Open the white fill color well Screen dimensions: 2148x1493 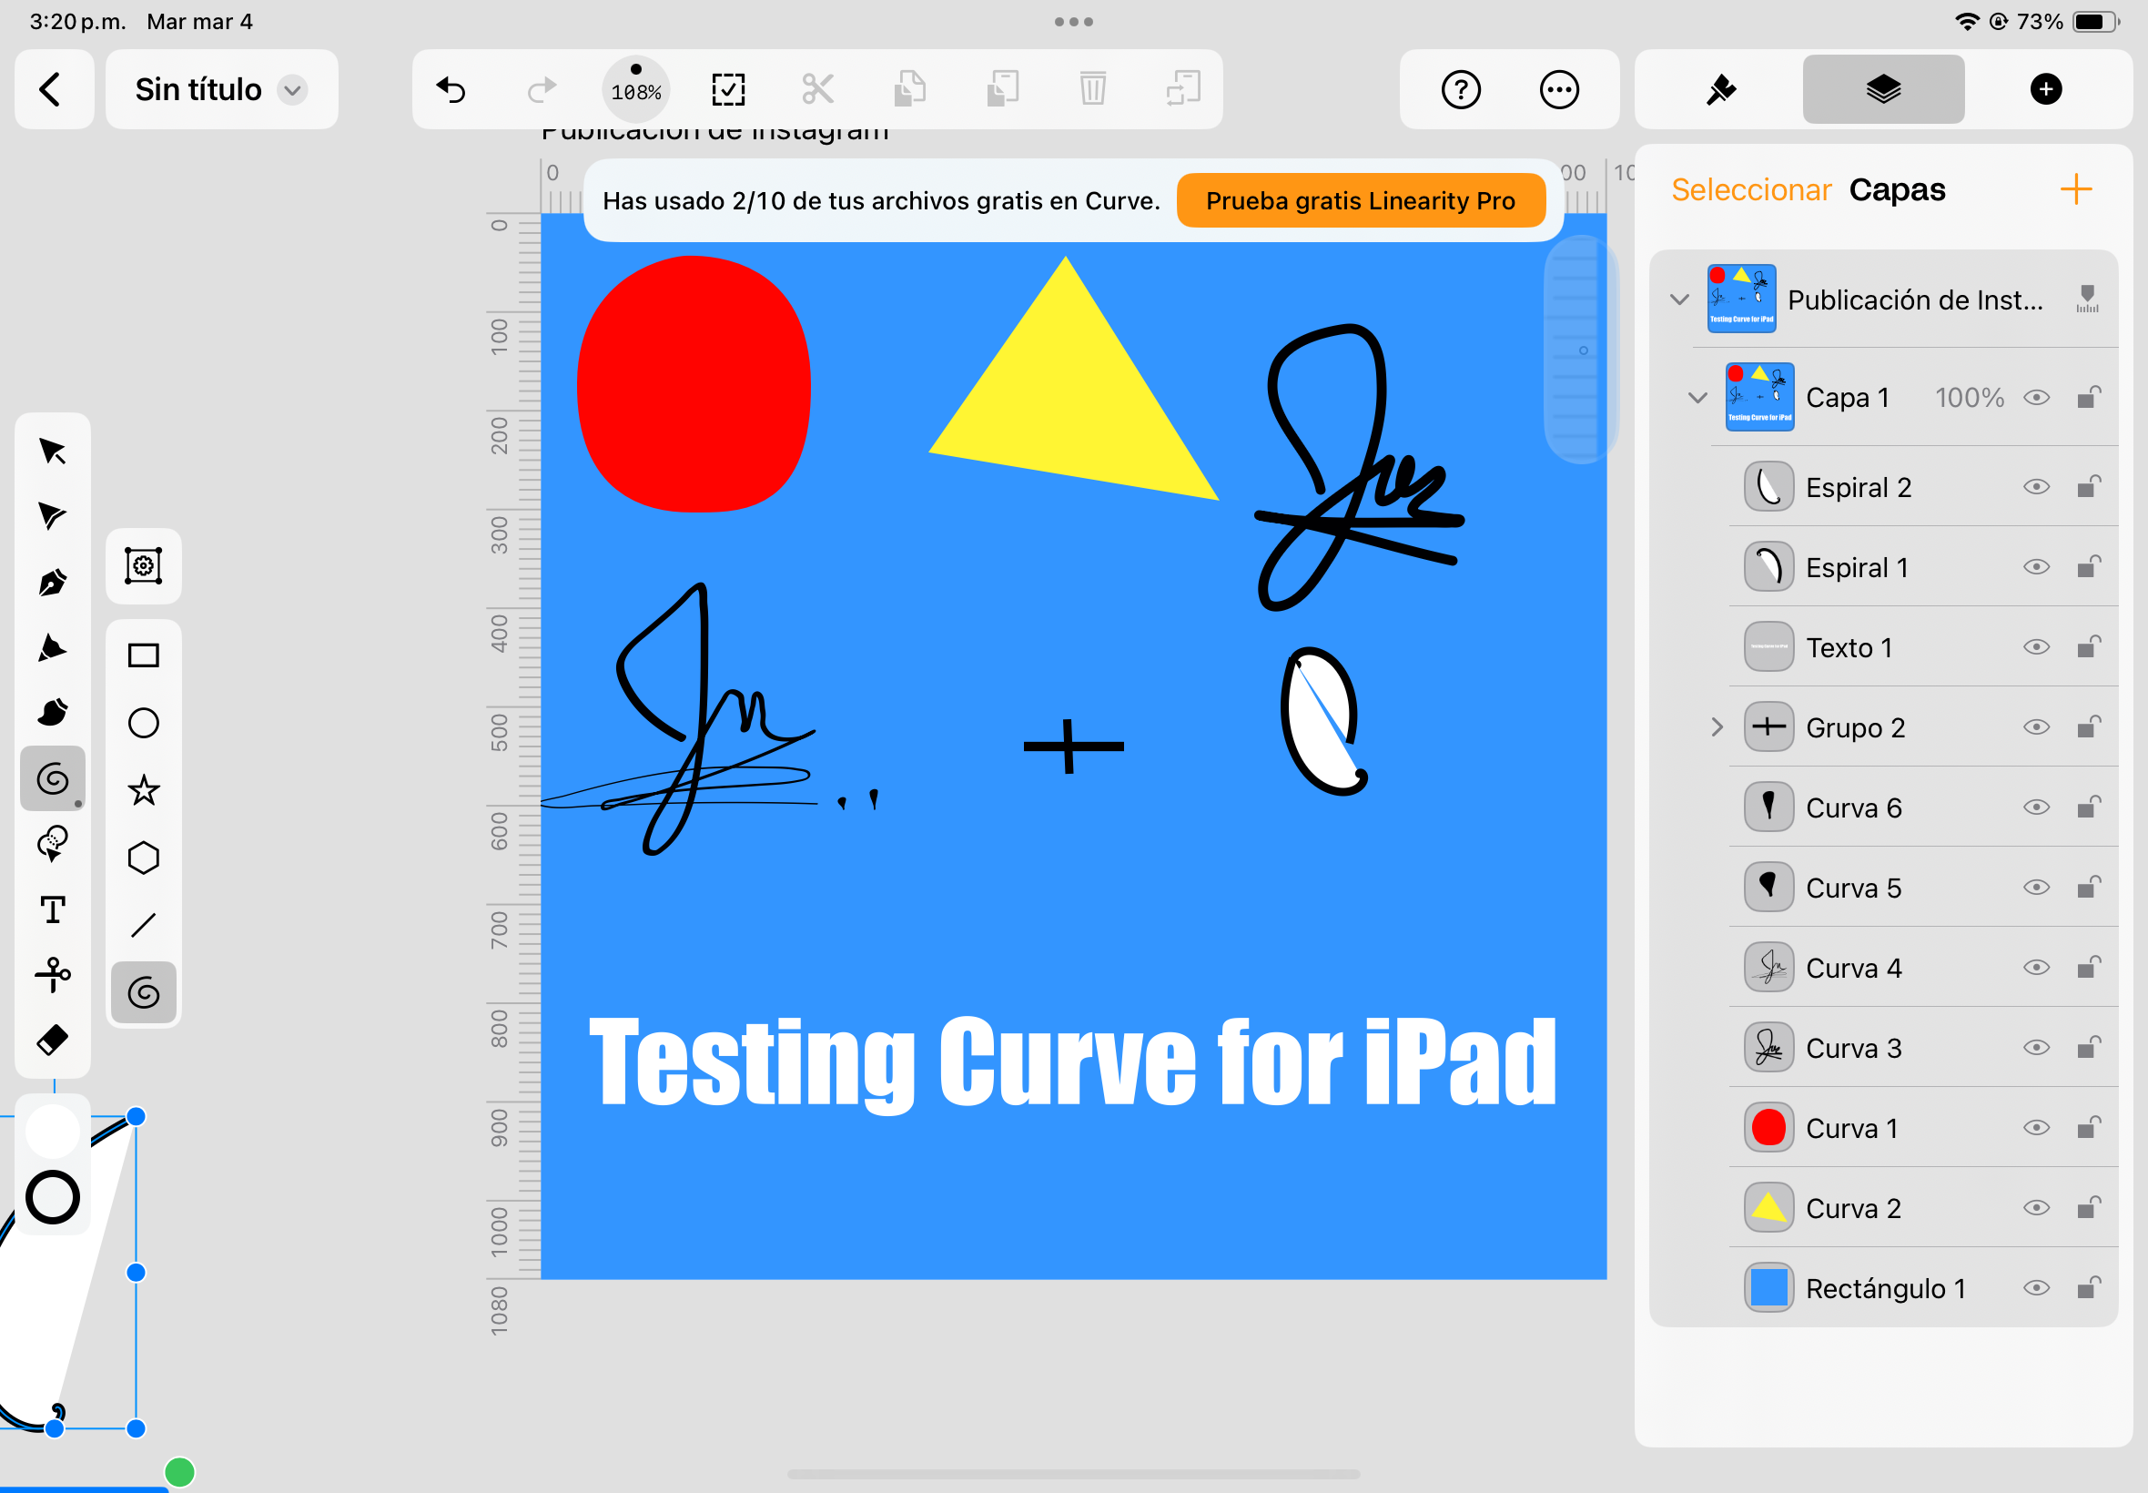(53, 1131)
